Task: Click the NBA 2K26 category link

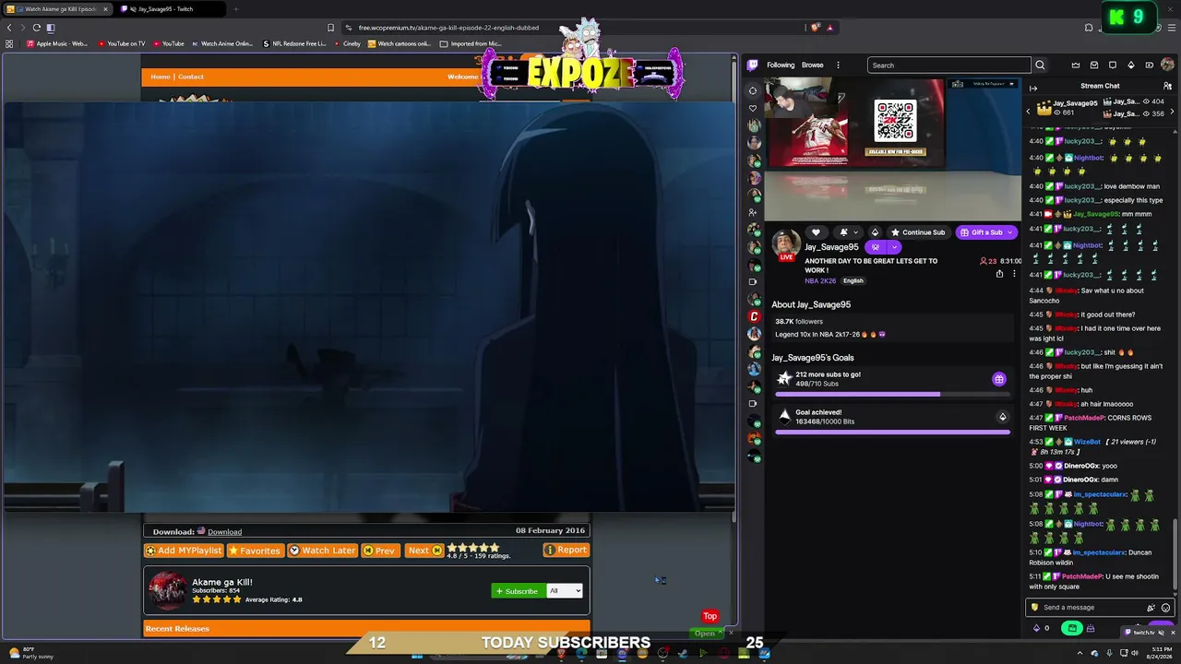Action: [x=819, y=281]
